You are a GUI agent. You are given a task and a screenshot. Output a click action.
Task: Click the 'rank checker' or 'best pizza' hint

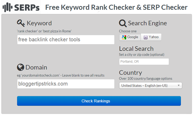tap(44, 31)
